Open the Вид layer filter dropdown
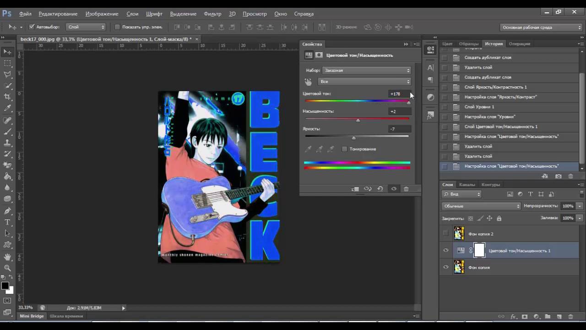The image size is (586, 330). (462, 194)
